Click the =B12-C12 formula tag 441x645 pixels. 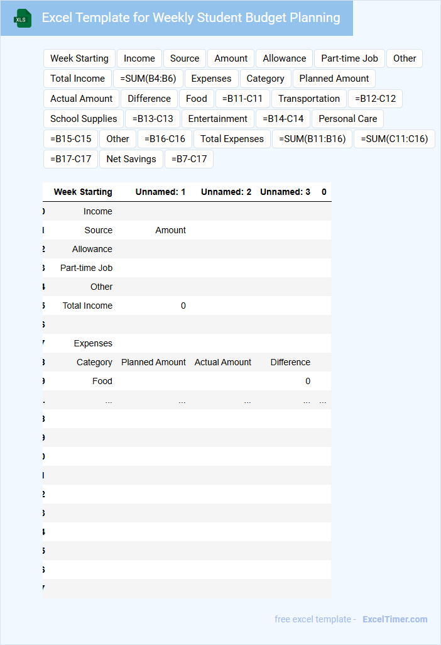pos(375,99)
